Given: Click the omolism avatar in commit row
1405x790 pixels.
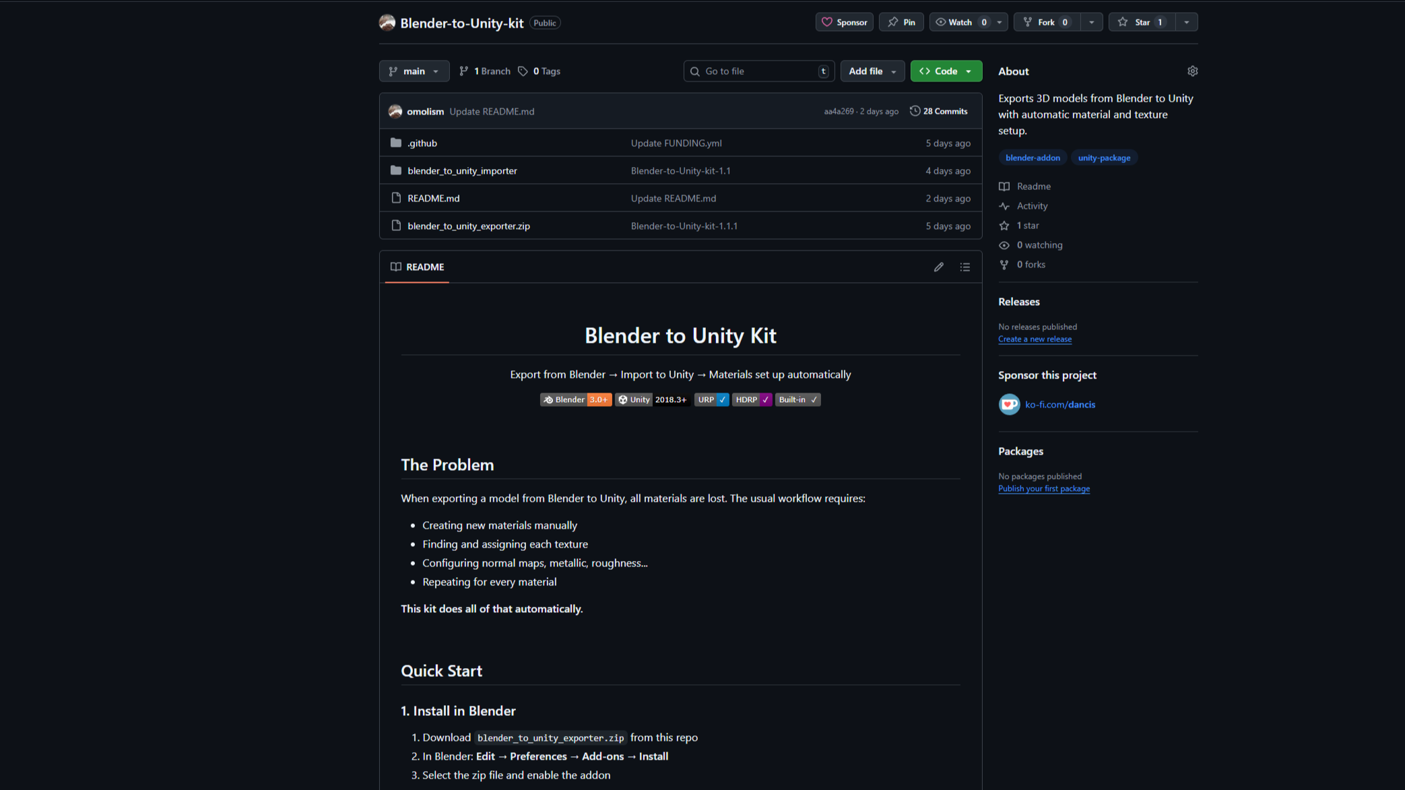Looking at the screenshot, I should coord(395,111).
